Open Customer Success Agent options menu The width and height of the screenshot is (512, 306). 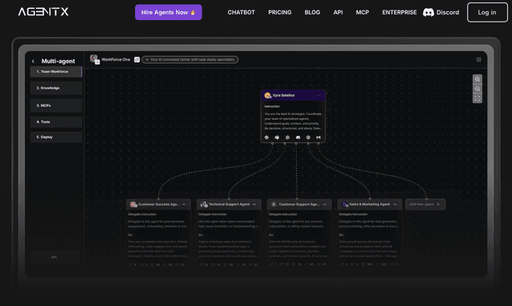click(184, 205)
